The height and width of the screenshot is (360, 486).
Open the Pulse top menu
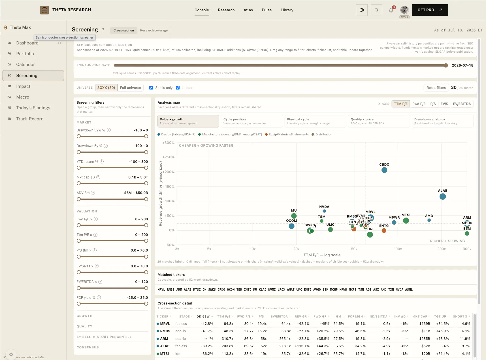click(267, 10)
